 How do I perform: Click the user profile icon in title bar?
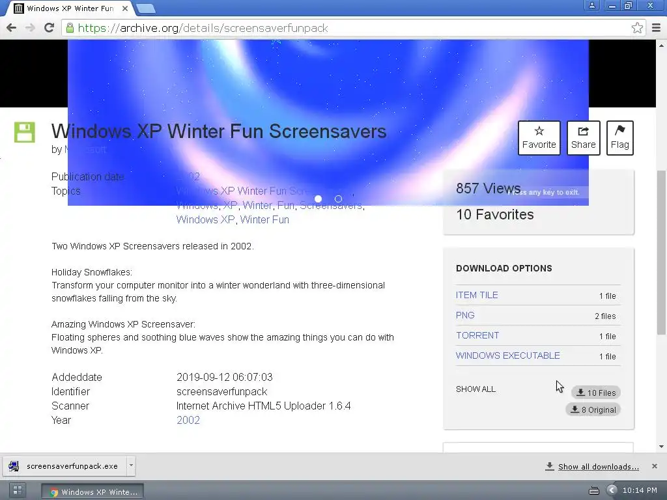[x=591, y=6]
